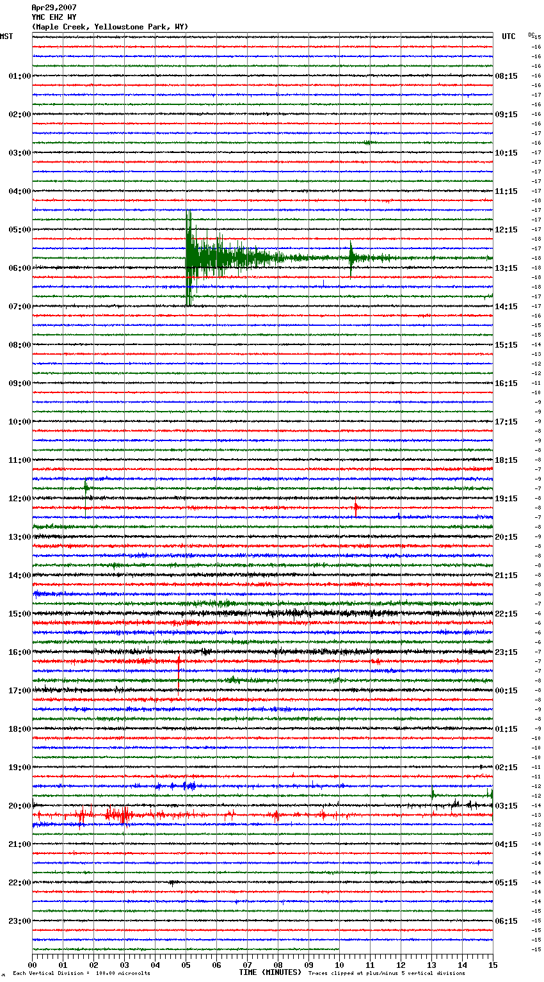The image size is (544, 982).
Task: Click the "02:00" MST hour label
Action: coord(20,115)
